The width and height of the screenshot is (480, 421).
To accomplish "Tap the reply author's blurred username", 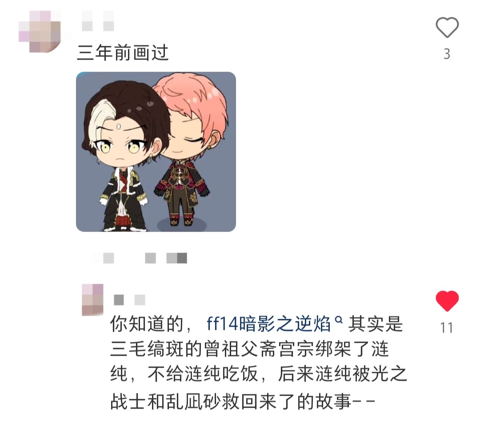I will tap(129, 300).
